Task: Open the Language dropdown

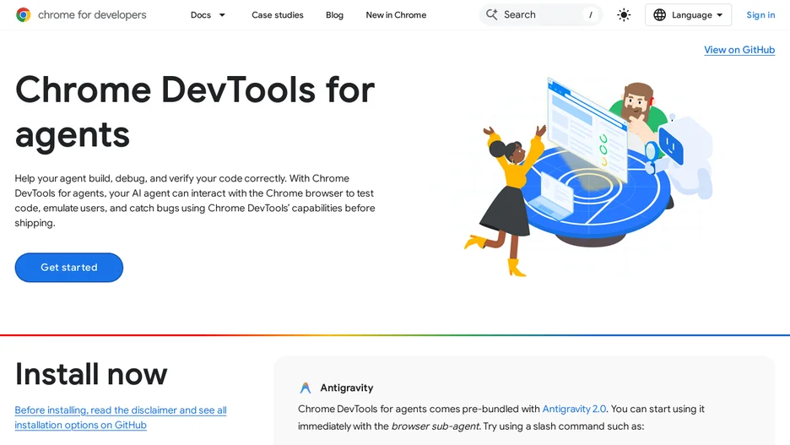Action: click(688, 15)
